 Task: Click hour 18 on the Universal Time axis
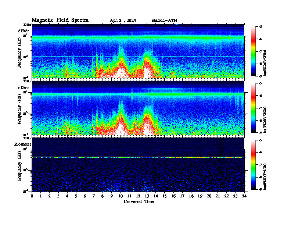coord(191,196)
